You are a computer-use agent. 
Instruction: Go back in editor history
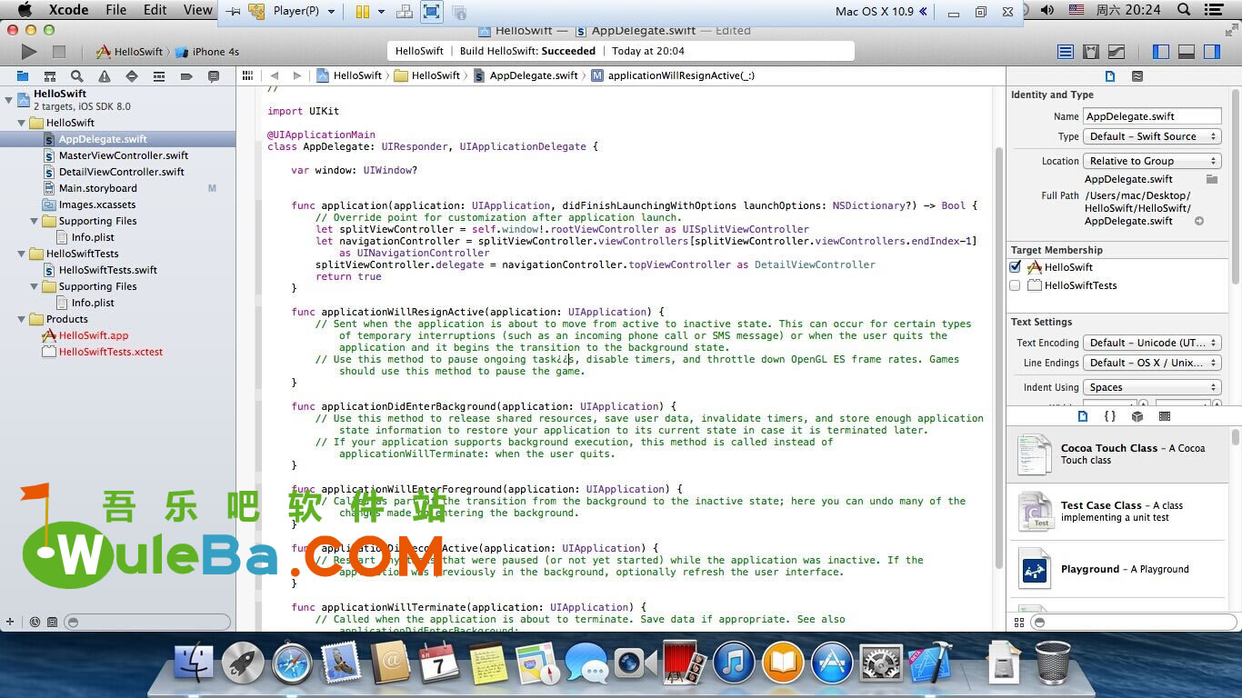(274, 75)
